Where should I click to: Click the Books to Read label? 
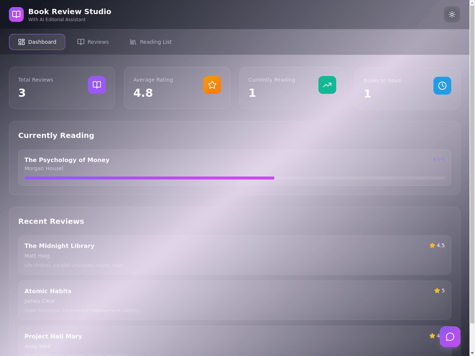(382, 80)
